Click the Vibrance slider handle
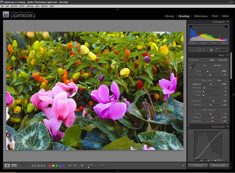 (x=213, y=117)
